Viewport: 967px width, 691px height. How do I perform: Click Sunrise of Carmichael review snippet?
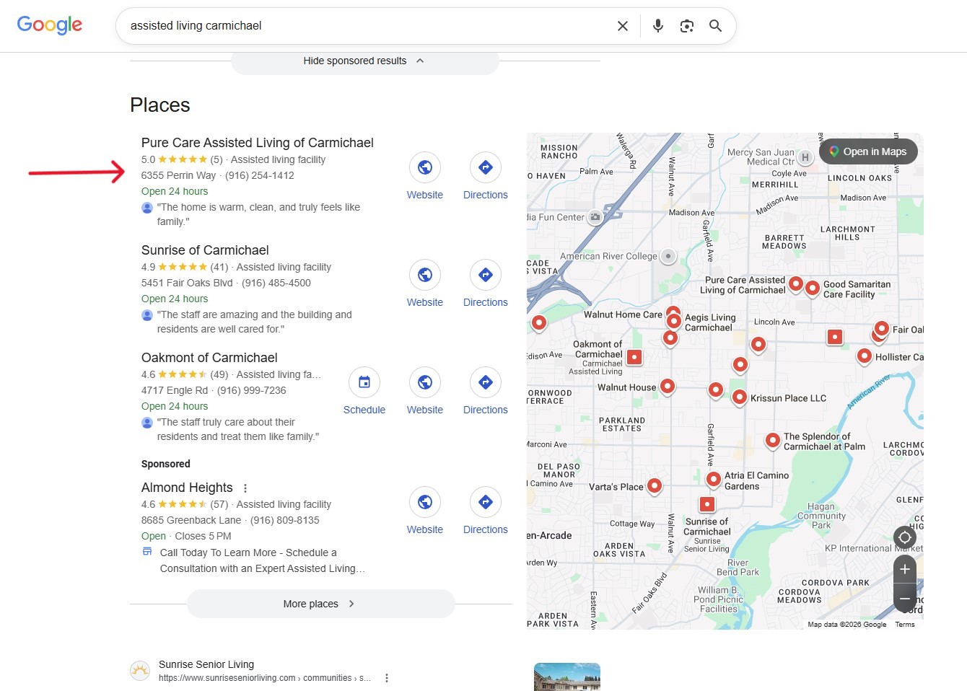click(255, 322)
